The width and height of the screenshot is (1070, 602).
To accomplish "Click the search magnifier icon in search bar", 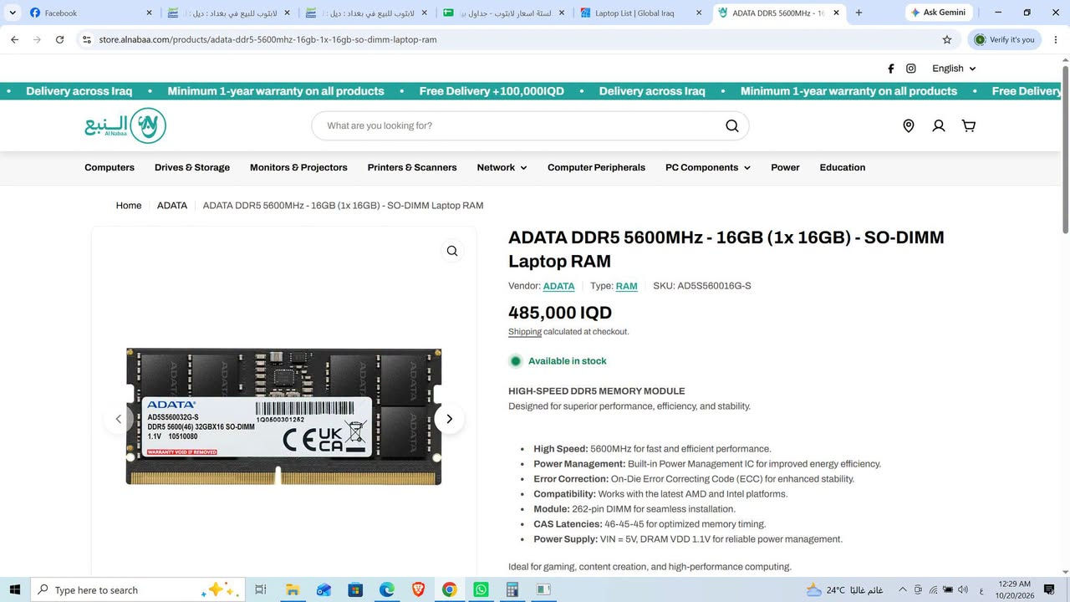I will pos(732,125).
